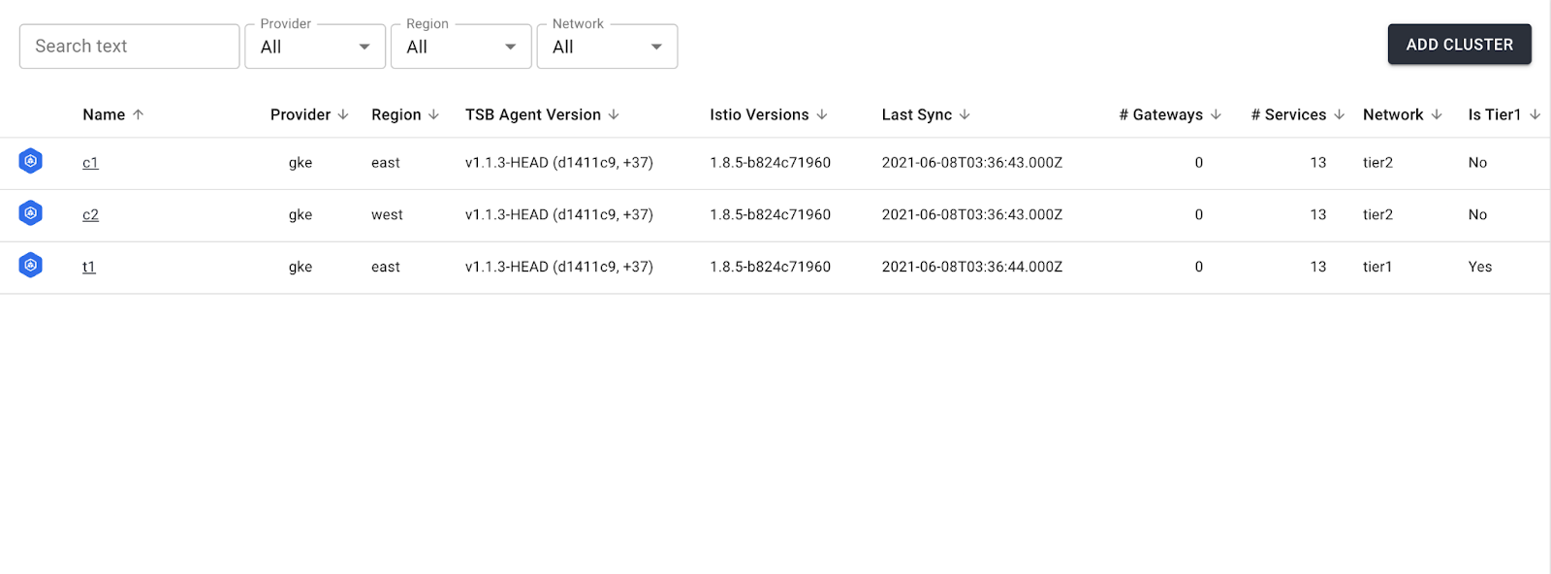Screen dimensions: 1551x574
Task: Open the Region filter dropdown
Action: [x=461, y=47]
